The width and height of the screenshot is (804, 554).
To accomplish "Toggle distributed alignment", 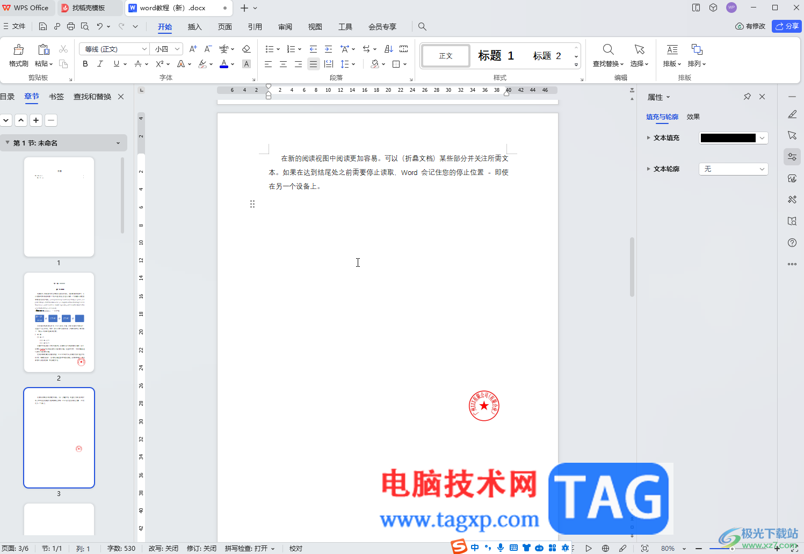I will click(329, 64).
